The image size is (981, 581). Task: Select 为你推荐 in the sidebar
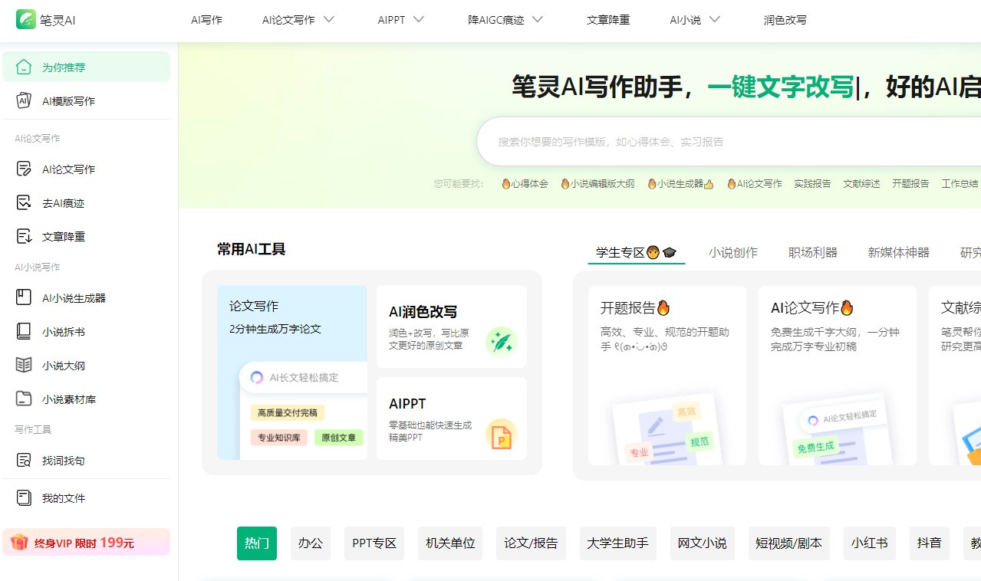[86, 67]
